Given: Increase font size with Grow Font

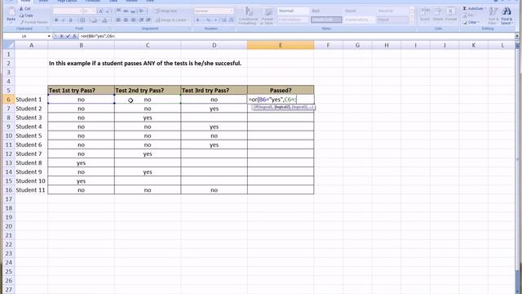Looking at the screenshot, I should (100, 11).
